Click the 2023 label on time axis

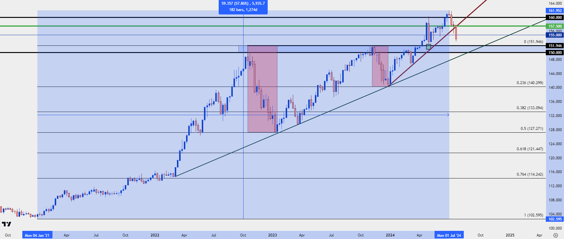272,235
